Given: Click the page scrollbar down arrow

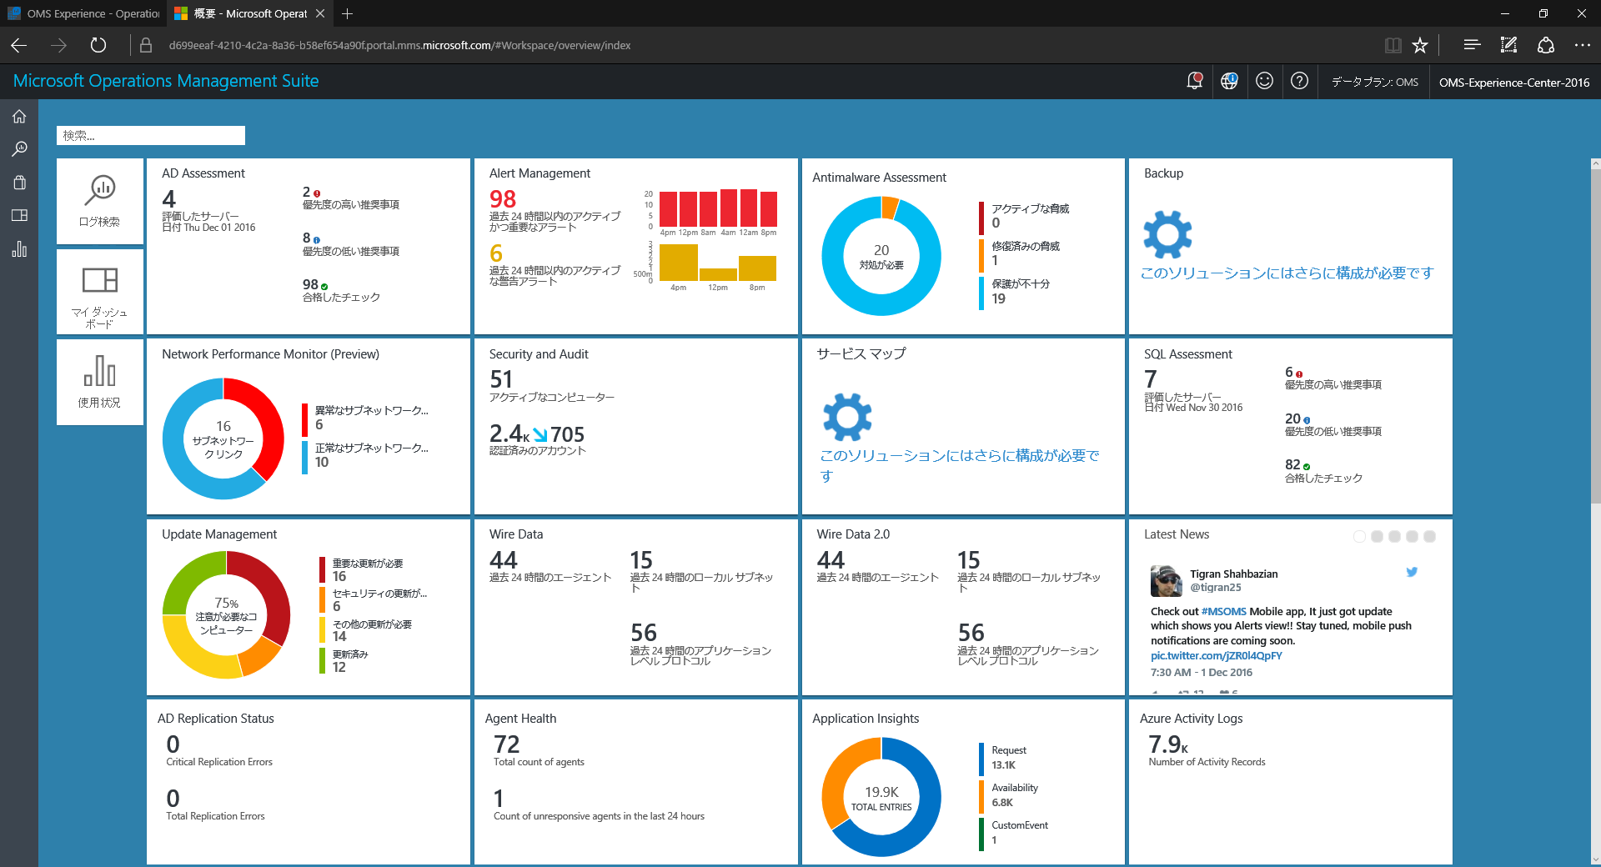Looking at the screenshot, I should tap(1595, 860).
